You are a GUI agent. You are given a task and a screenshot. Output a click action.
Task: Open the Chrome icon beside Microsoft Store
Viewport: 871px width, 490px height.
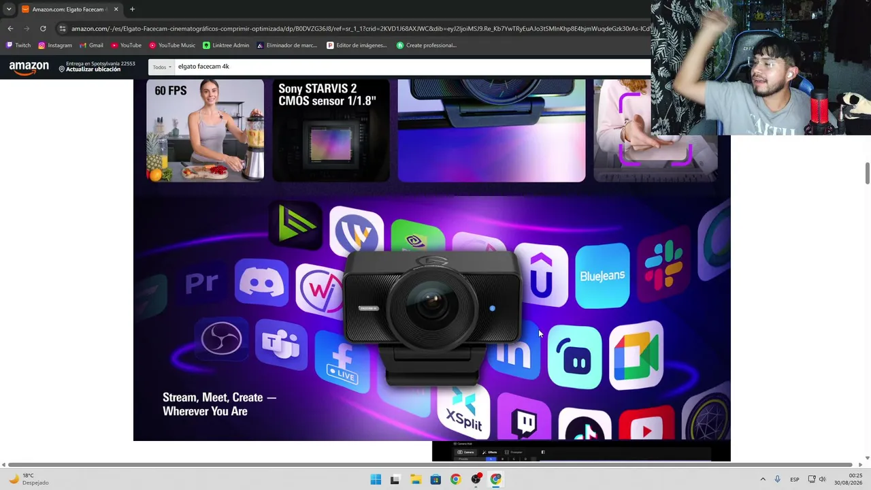[x=455, y=479]
